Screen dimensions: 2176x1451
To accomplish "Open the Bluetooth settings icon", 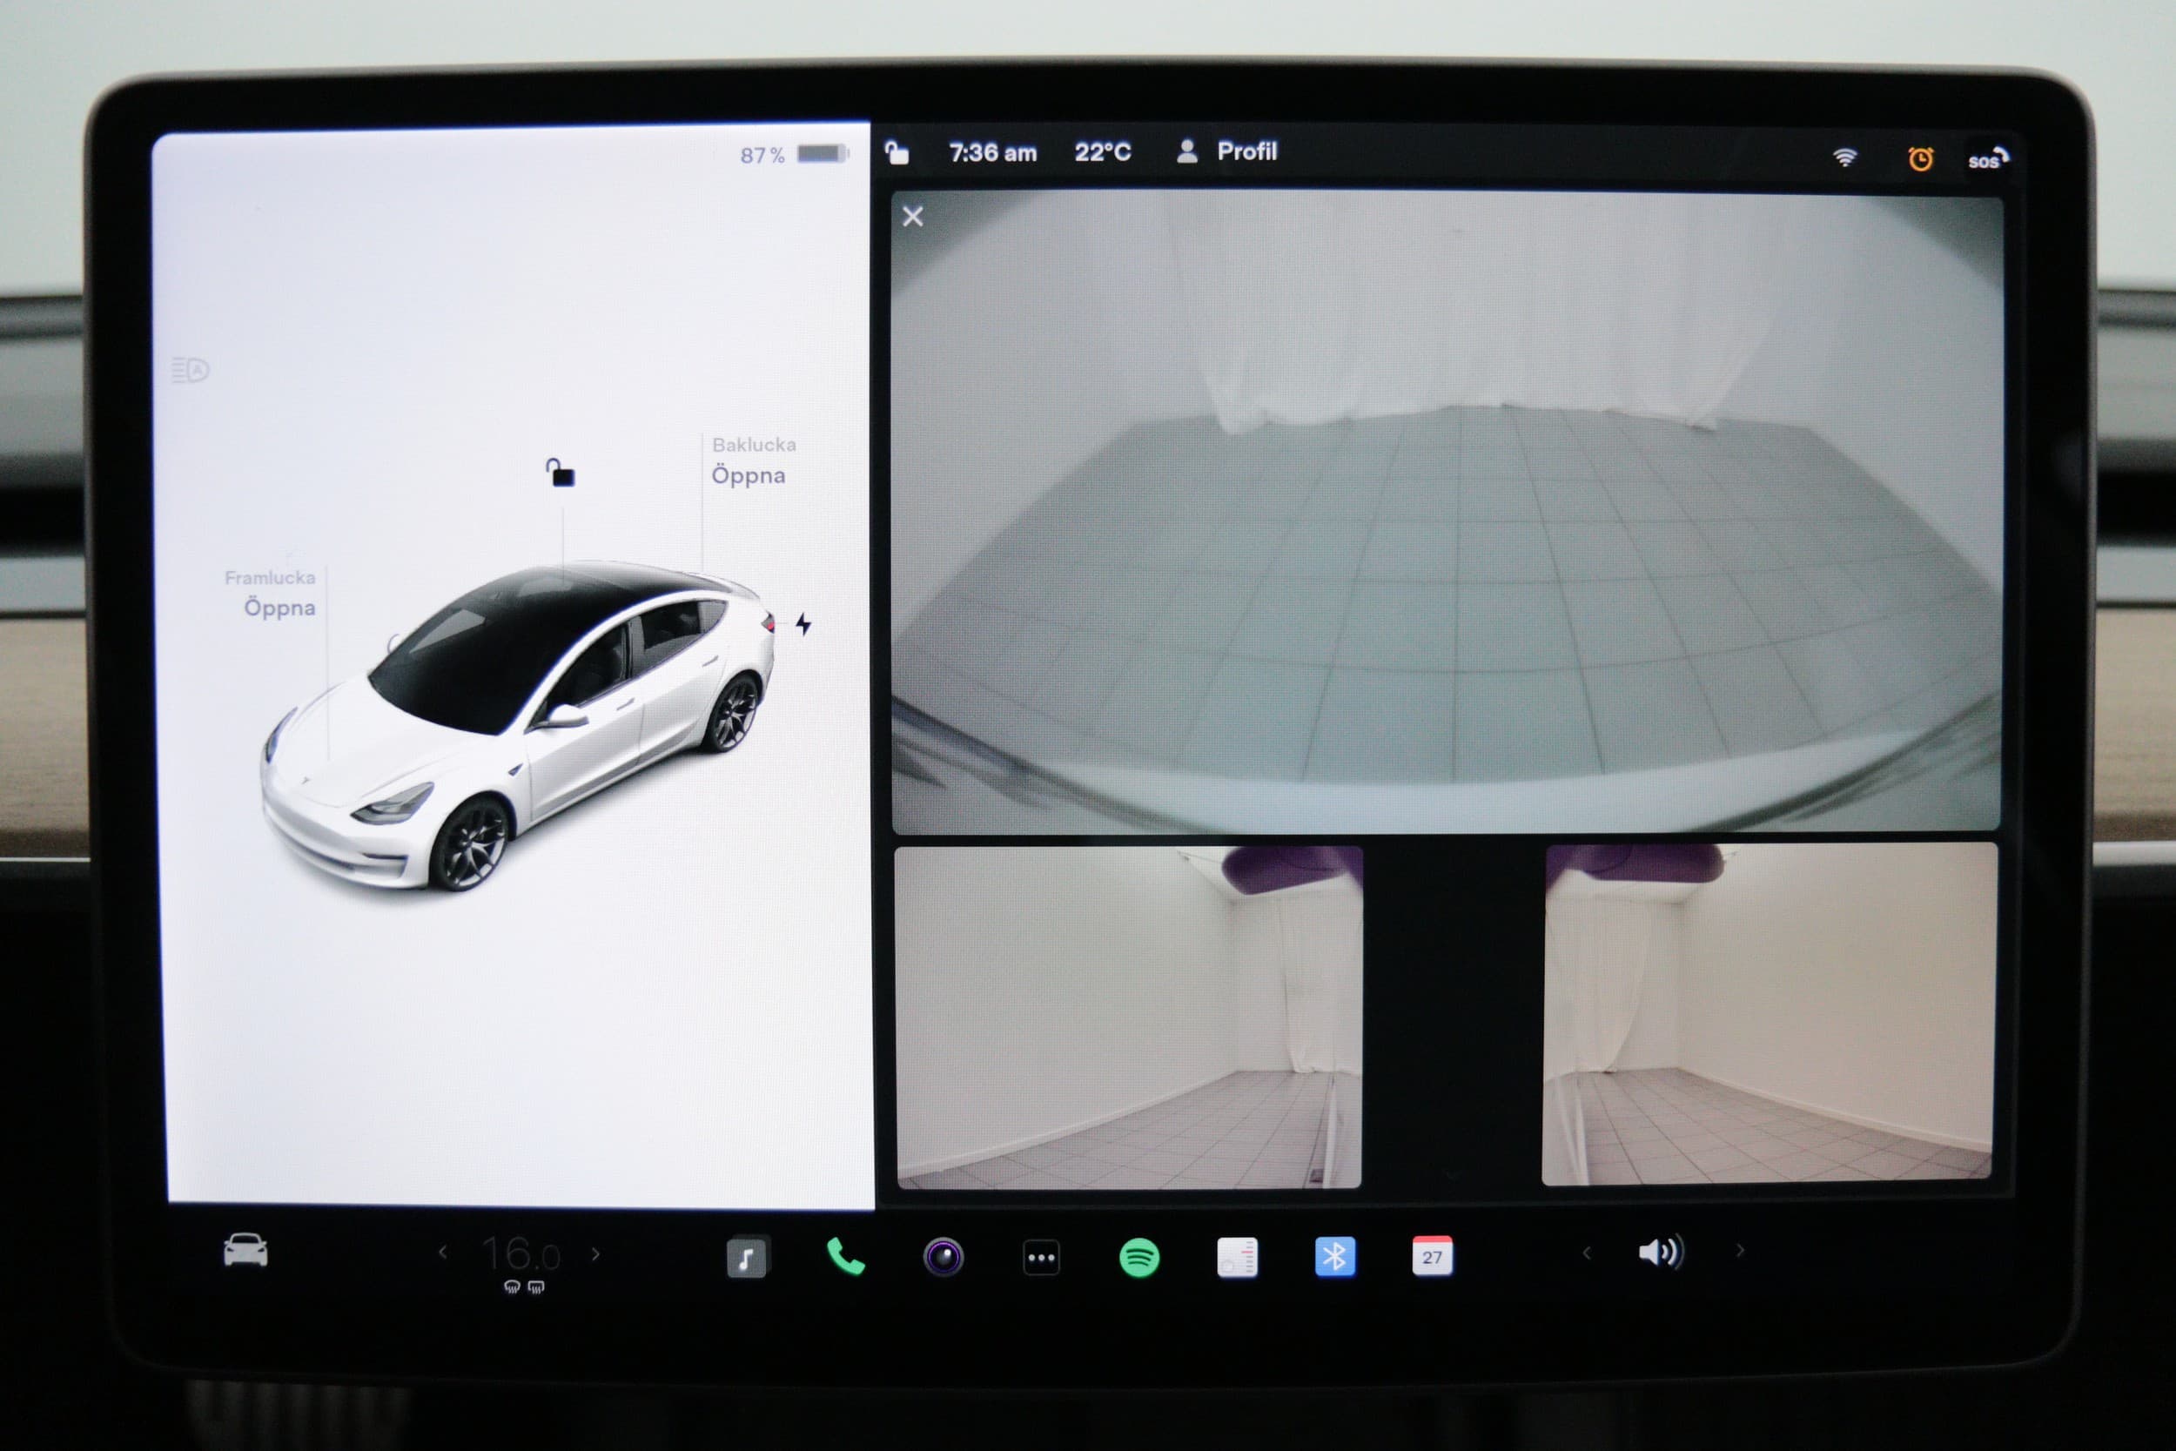I will pyautogui.click(x=1335, y=1256).
